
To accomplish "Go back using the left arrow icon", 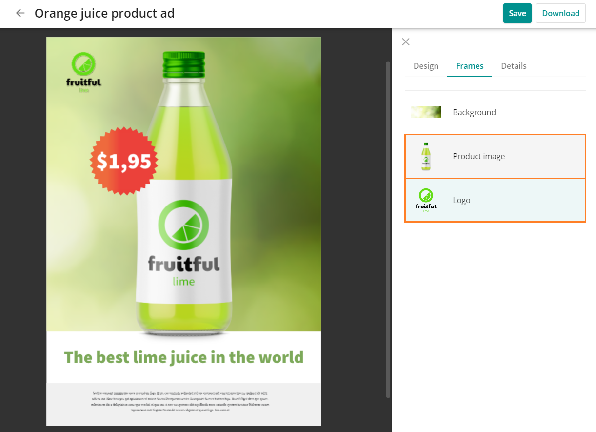I will tap(20, 13).
